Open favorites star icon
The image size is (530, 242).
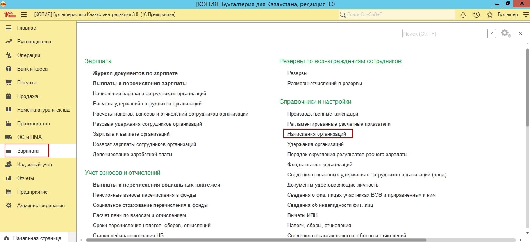489,14
